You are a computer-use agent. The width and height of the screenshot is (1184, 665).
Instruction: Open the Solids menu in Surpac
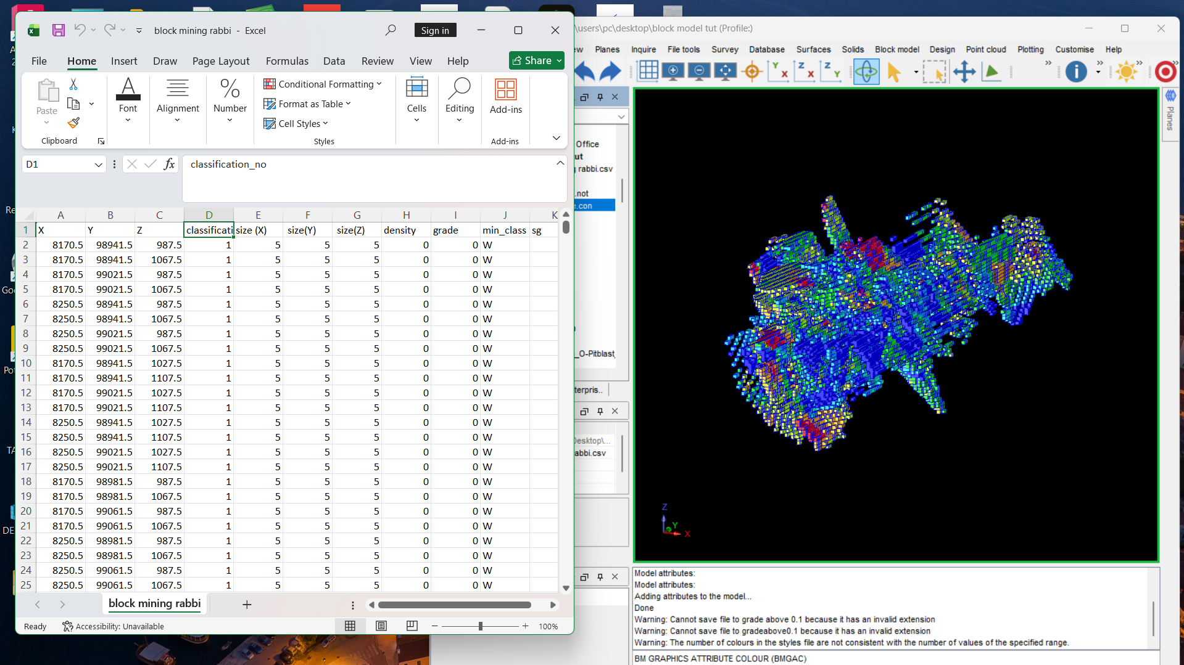(853, 49)
